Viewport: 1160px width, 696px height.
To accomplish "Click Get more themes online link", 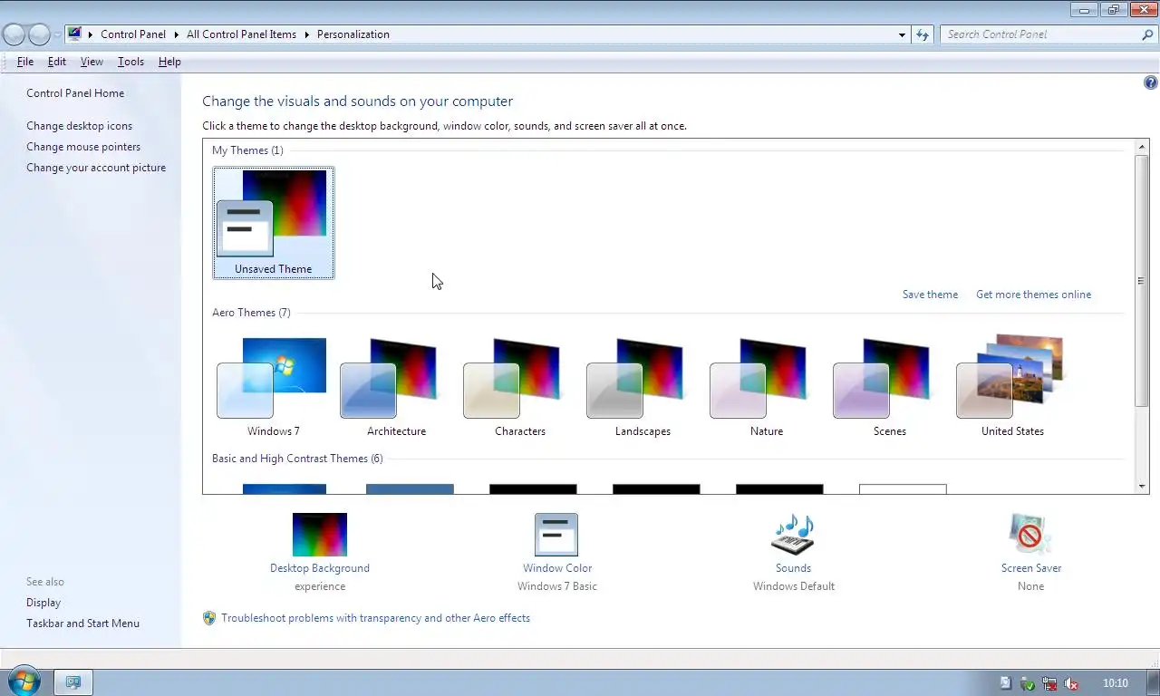I will [1033, 295].
